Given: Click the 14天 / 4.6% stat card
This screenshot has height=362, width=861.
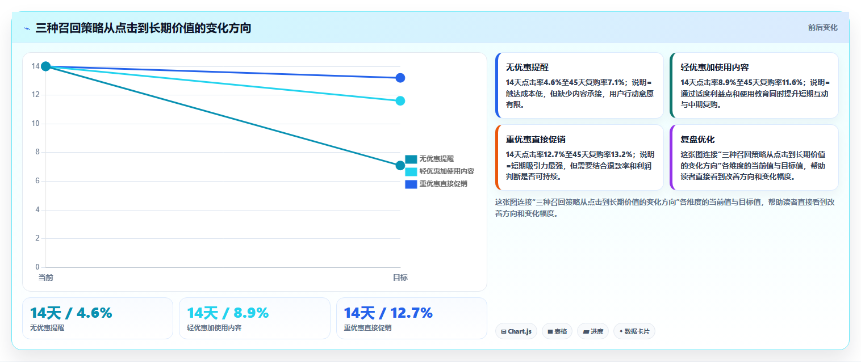Looking at the screenshot, I should (98, 318).
